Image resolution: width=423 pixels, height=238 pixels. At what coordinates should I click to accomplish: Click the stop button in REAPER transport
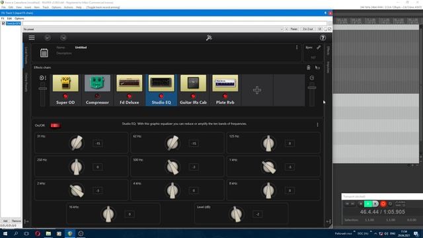(361, 204)
